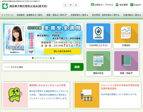Go to トップページ in navigation bar
Image resolution: width=143 pixels, height=112 pixels.
7,15
